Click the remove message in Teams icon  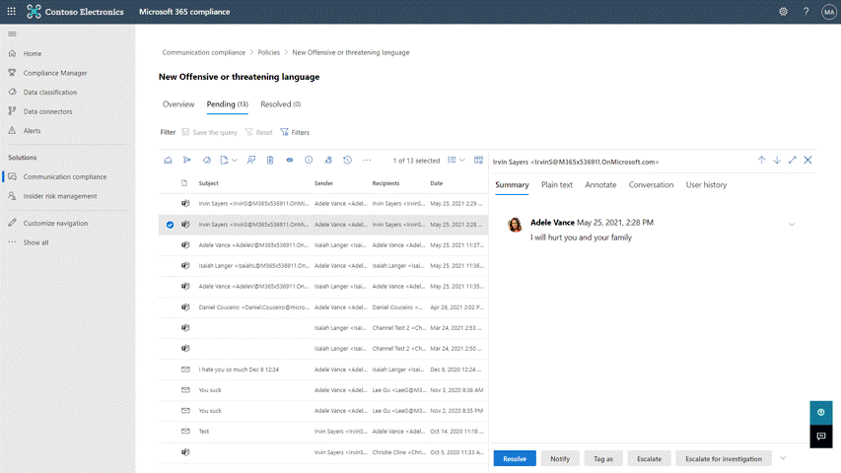pos(270,160)
